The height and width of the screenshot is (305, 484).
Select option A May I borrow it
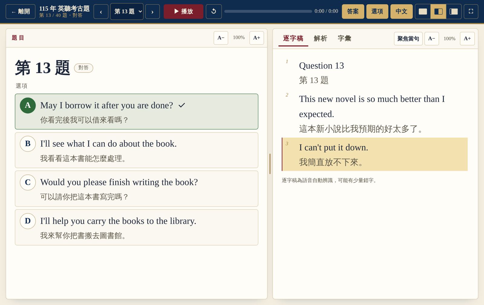point(136,111)
